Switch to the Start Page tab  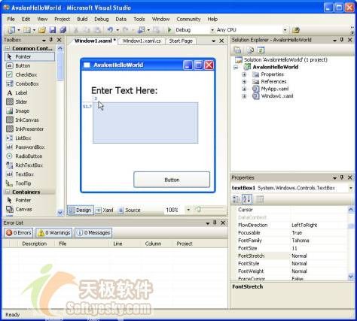(x=181, y=41)
